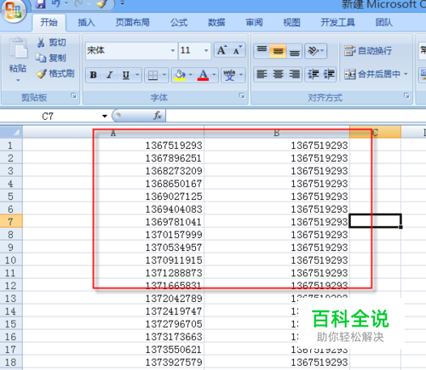Viewport: 426px width, 370px height.
Task: Expand the paste options arrow under 粘贴
Action: tap(18, 81)
